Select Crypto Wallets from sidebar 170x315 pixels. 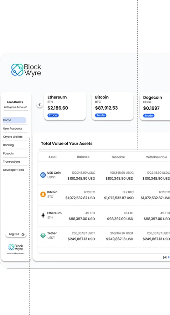(x=13, y=137)
